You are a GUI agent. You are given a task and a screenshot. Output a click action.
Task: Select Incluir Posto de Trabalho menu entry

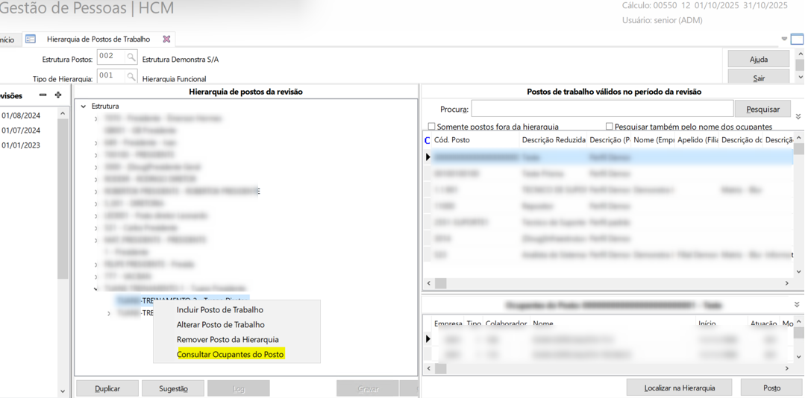pyautogui.click(x=219, y=310)
